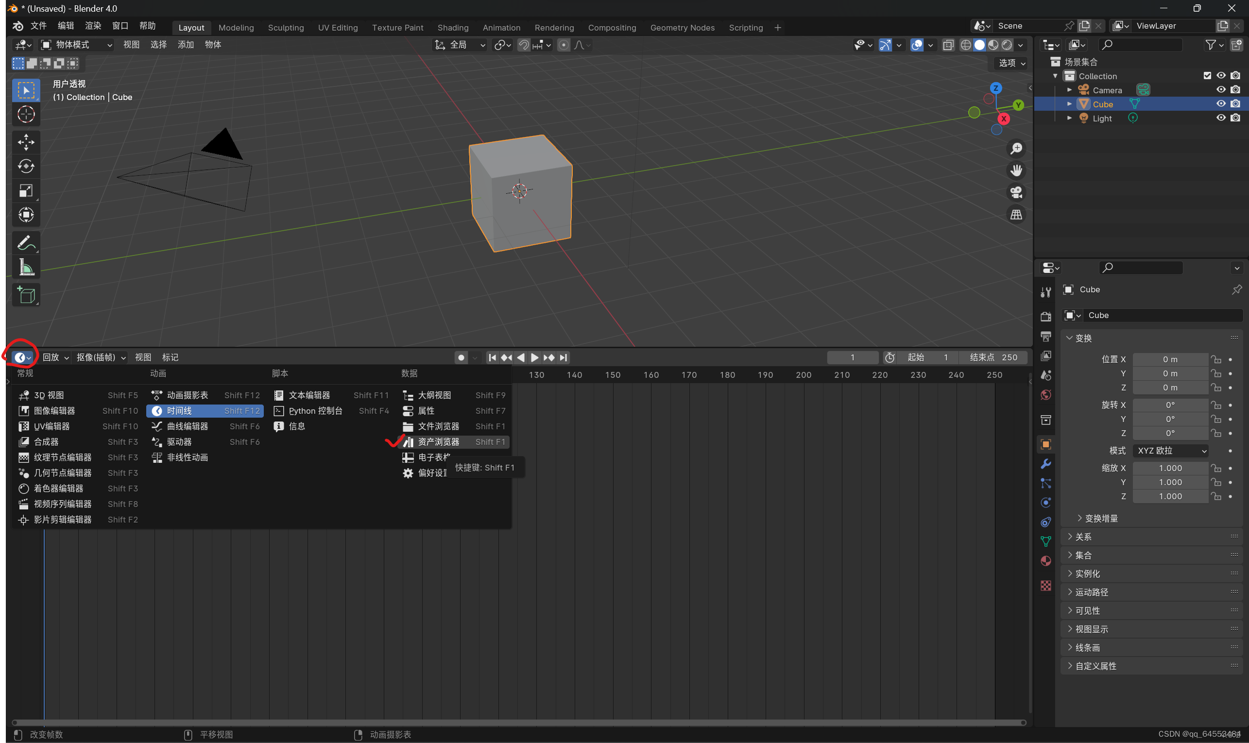The height and width of the screenshot is (743, 1249).
Task: Click the 位置 X value field
Action: point(1170,359)
